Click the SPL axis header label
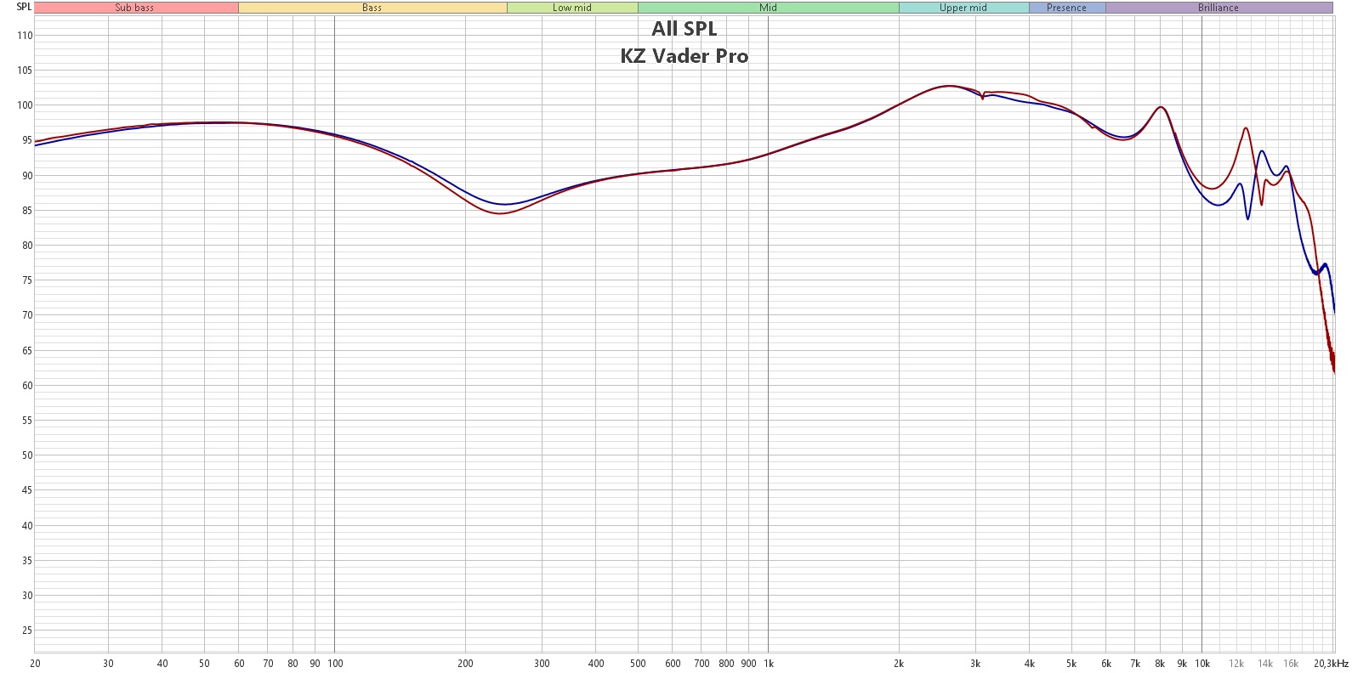The image size is (1352, 673). (24, 7)
